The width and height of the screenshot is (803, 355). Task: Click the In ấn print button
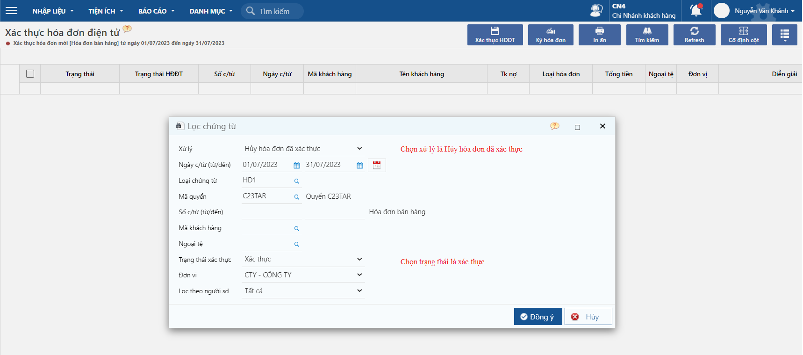pos(599,35)
